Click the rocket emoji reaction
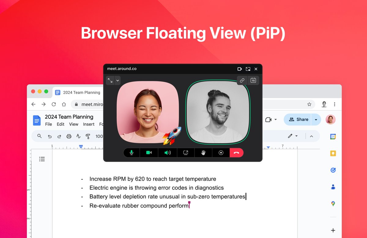Image resolution: width=367 pixels, height=238 pixels. pyautogui.click(x=172, y=136)
